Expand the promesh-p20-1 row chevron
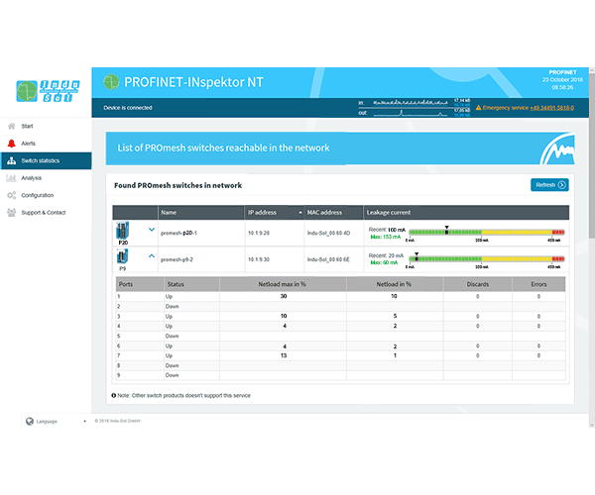Screen dimensions: 595x495 [x=152, y=230]
